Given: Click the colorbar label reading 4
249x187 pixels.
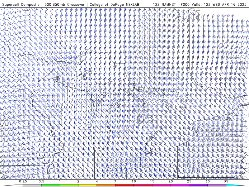Looking at the screenshot, I should 97,181.
